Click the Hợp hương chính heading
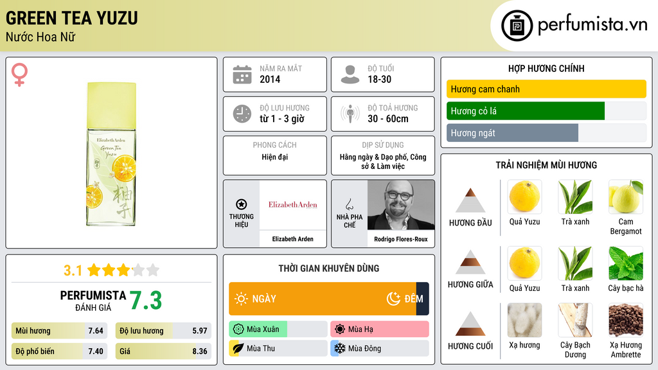This screenshot has width=658, height=370. (x=546, y=68)
